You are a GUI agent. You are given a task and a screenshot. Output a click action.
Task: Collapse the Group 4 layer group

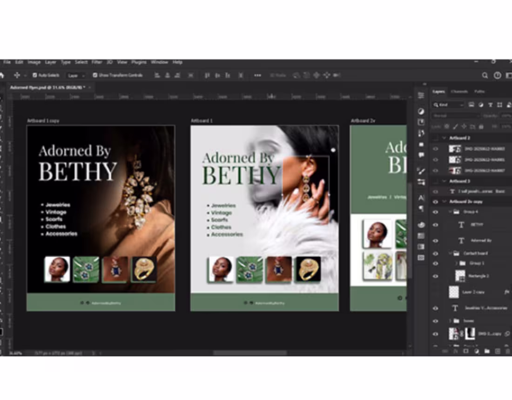(450, 211)
